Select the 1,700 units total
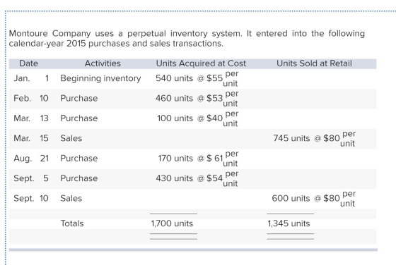The height and width of the screenshot is (265, 396). coord(172,223)
